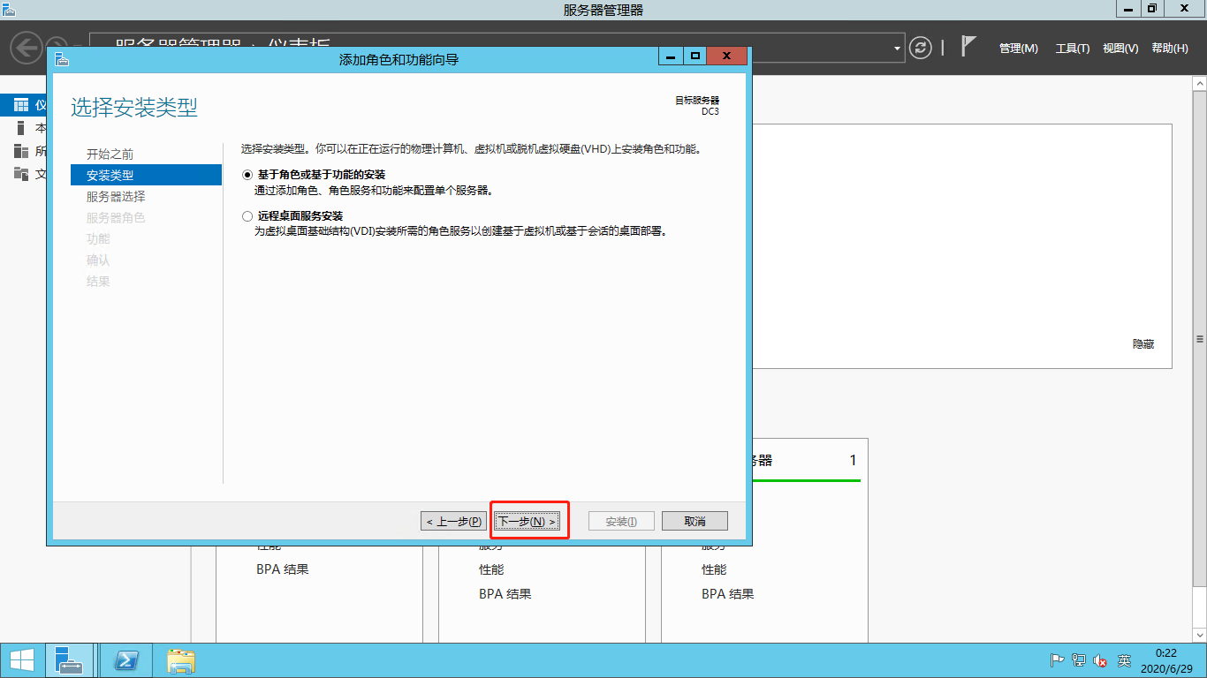Image resolution: width=1207 pixels, height=678 pixels.
Task: Open the notifications flag in Server Manager
Action: pos(968,47)
